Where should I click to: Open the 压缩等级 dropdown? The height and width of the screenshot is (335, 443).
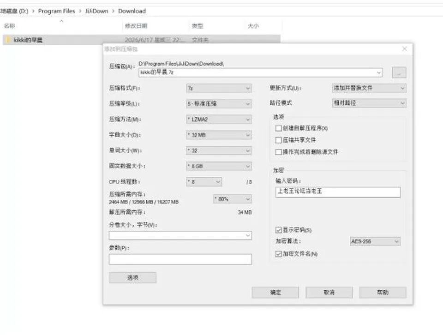(219, 104)
